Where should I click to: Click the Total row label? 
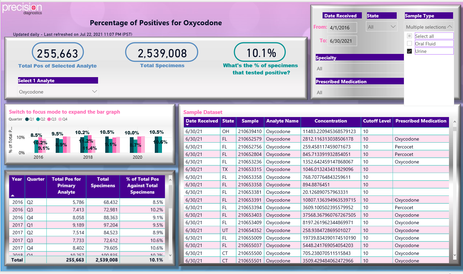(x=17, y=260)
